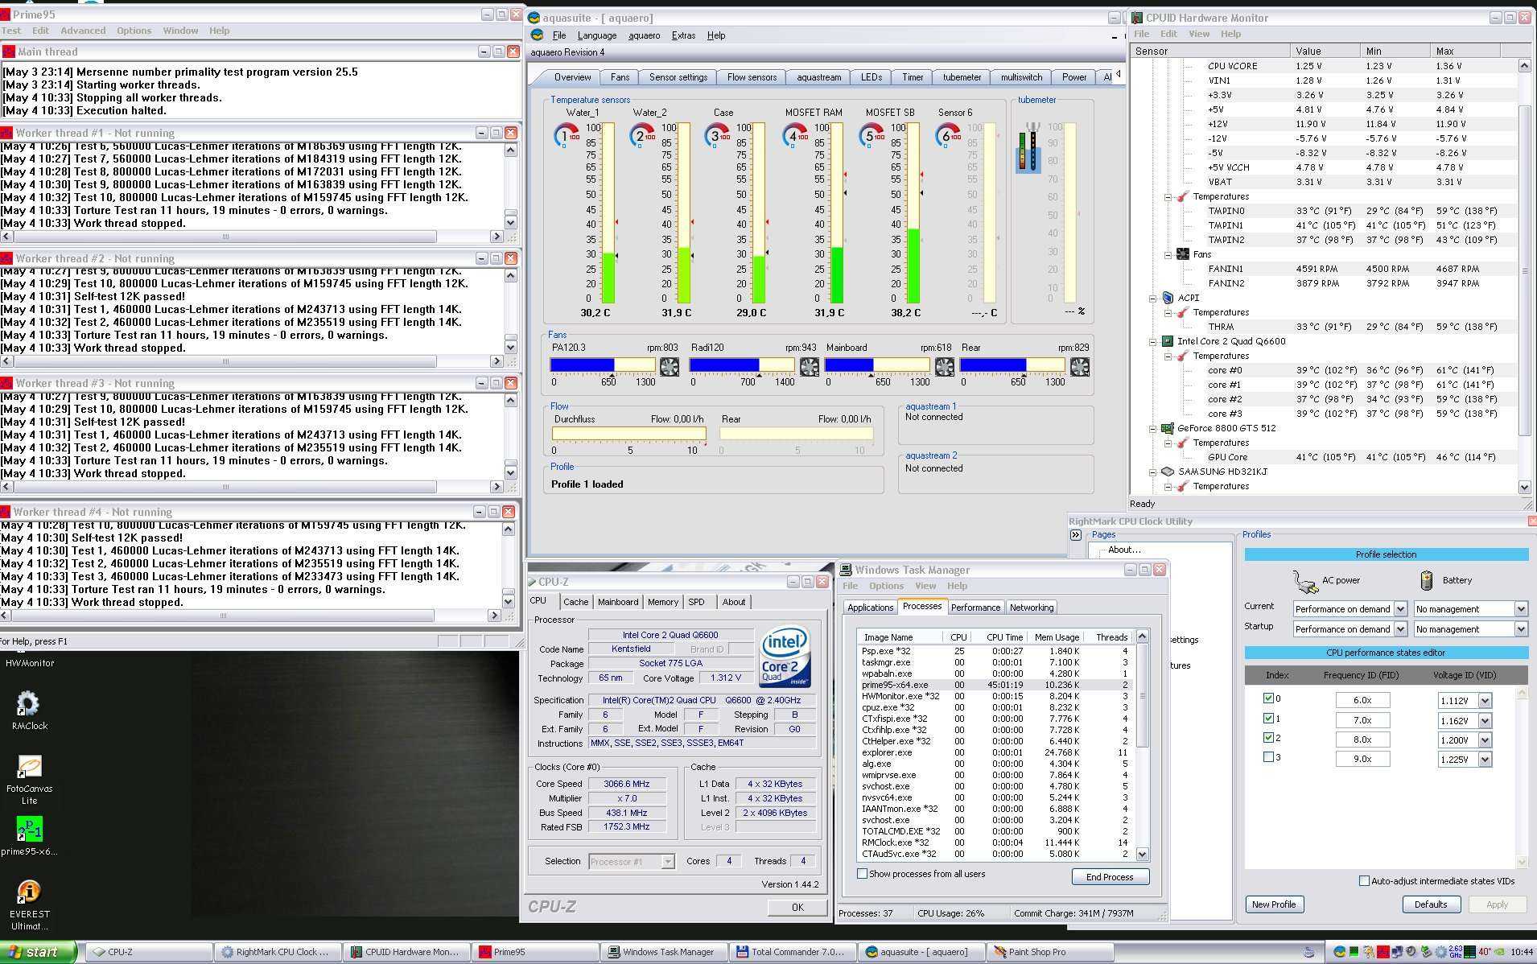Image resolution: width=1537 pixels, height=964 pixels.
Task: Collapse the GeForce 8800 GTS 512 node
Action: pyautogui.click(x=1152, y=428)
